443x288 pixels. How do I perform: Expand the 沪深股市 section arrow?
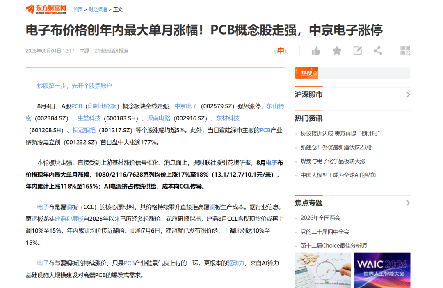(x=408, y=95)
